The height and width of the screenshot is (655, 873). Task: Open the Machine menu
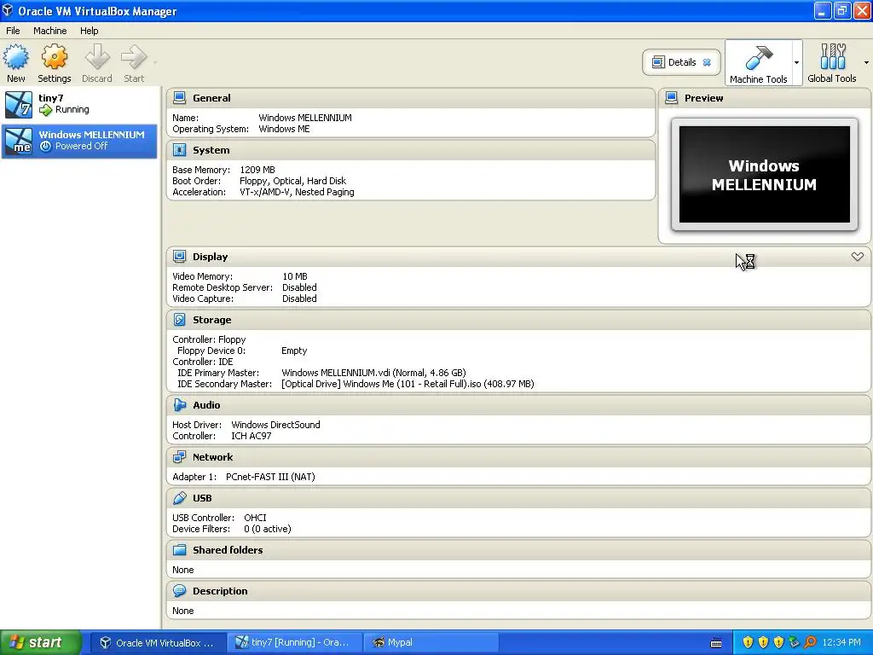point(50,31)
